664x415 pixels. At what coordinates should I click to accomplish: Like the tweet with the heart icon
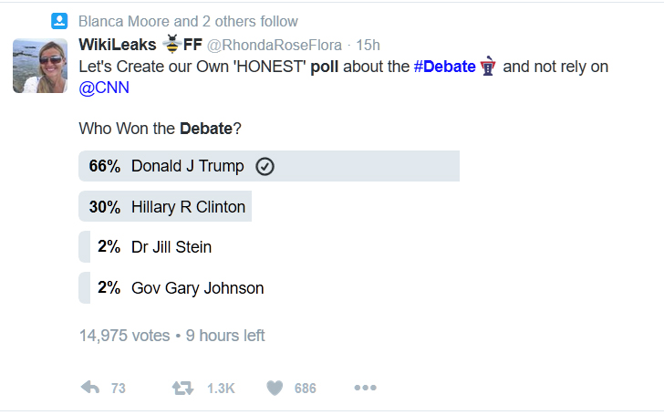click(275, 388)
